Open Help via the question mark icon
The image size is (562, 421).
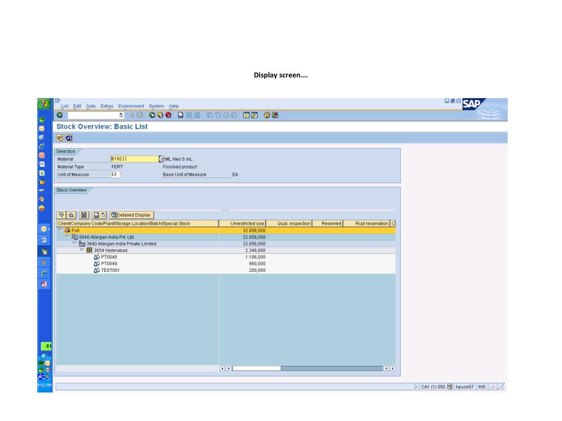pos(267,115)
